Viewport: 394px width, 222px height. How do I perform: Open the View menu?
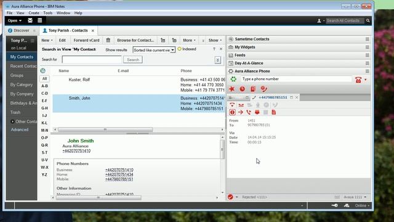[x=20, y=13]
